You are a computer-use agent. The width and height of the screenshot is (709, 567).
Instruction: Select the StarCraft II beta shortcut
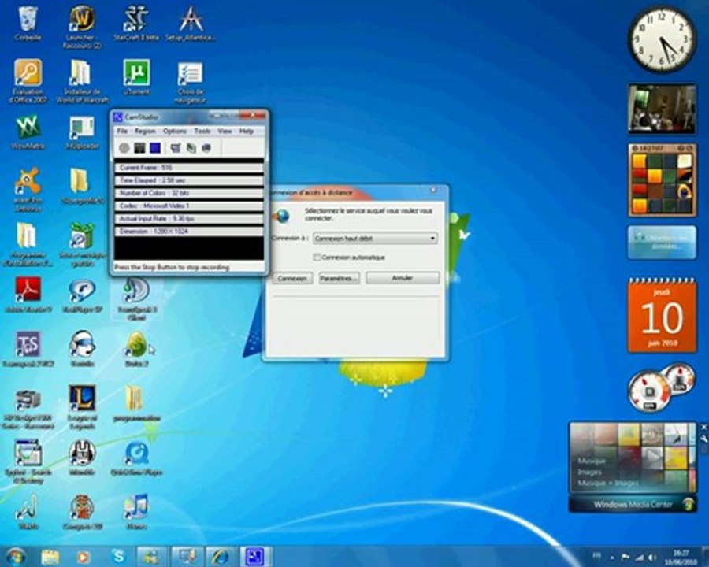136,24
